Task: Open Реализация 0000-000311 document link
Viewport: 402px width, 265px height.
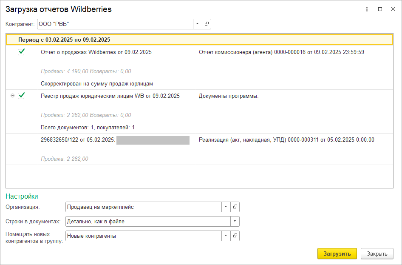Action: click(286, 140)
